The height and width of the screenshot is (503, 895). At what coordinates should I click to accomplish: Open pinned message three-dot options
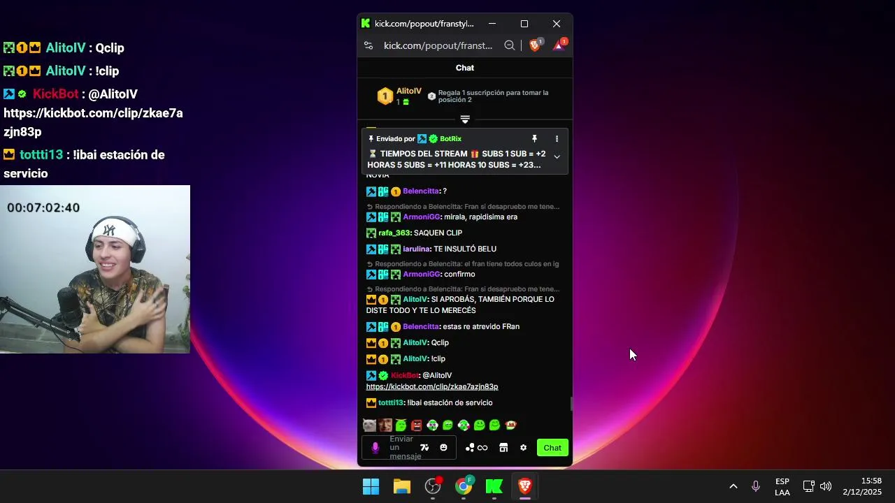(x=557, y=139)
